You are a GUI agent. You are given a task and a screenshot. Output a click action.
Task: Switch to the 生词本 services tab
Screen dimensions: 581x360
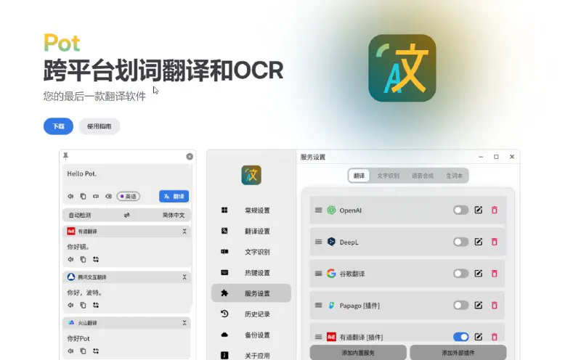point(455,176)
